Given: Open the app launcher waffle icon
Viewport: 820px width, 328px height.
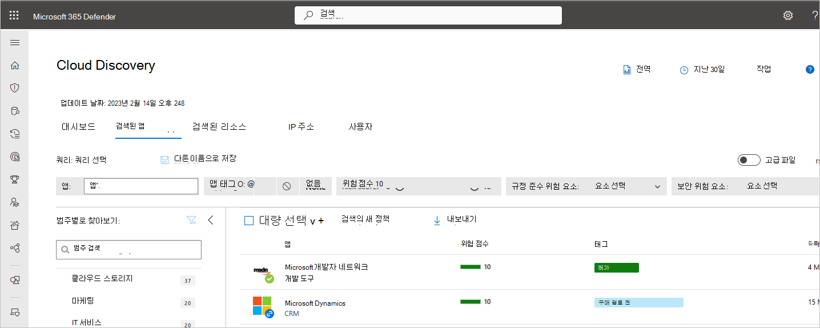Looking at the screenshot, I should tap(14, 16).
